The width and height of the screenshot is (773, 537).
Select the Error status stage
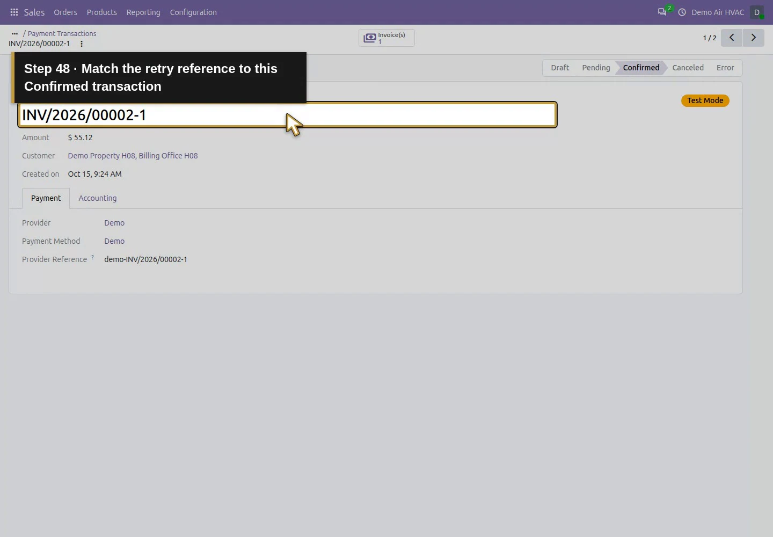point(725,68)
